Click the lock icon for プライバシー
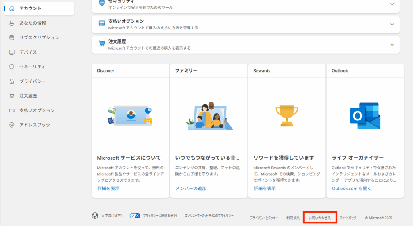This screenshot has height=226, width=413. point(12,81)
